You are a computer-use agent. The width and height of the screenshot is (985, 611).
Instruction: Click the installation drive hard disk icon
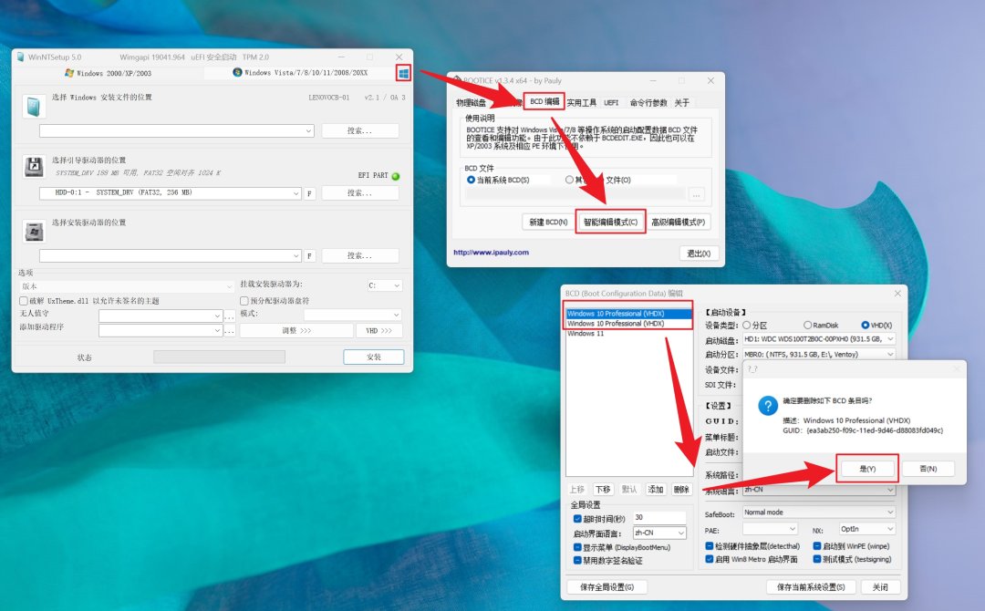(x=34, y=231)
